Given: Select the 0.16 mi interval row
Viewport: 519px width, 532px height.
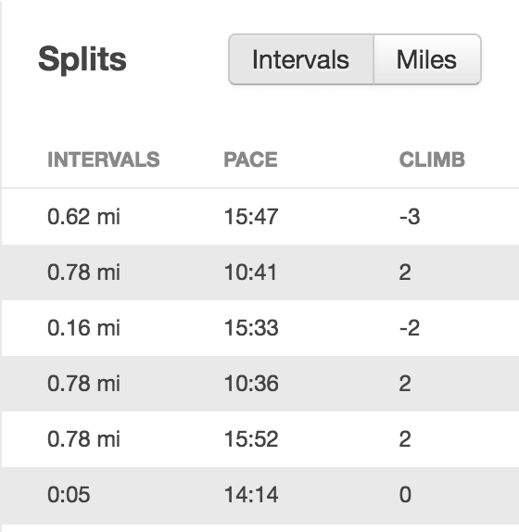Looking at the screenshot, I should (260, 328).
